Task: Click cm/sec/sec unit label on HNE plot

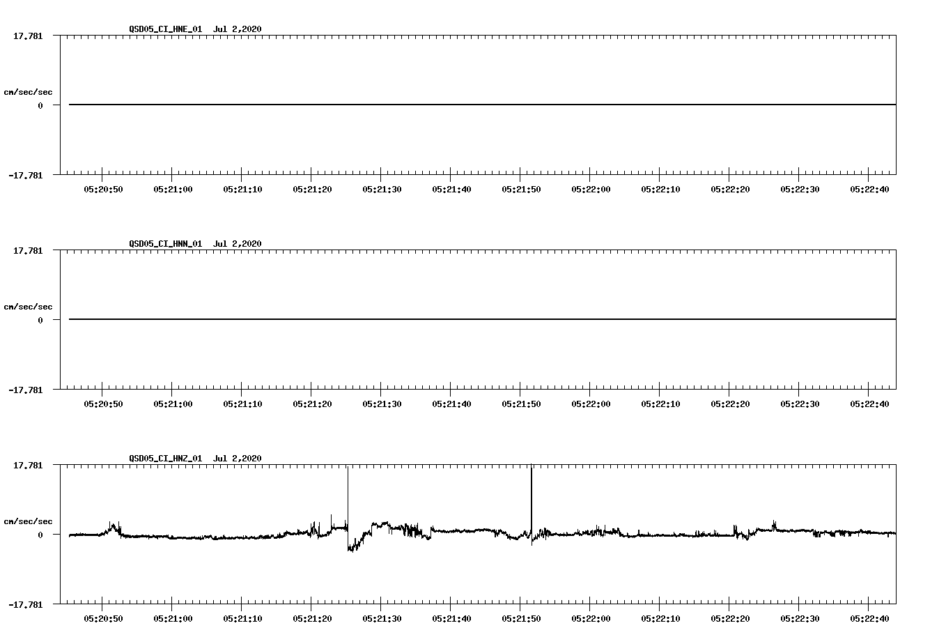Action: pos(28,92)
